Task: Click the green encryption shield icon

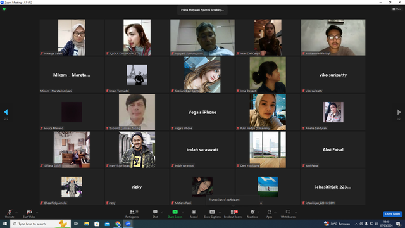Action: [4, 9]
